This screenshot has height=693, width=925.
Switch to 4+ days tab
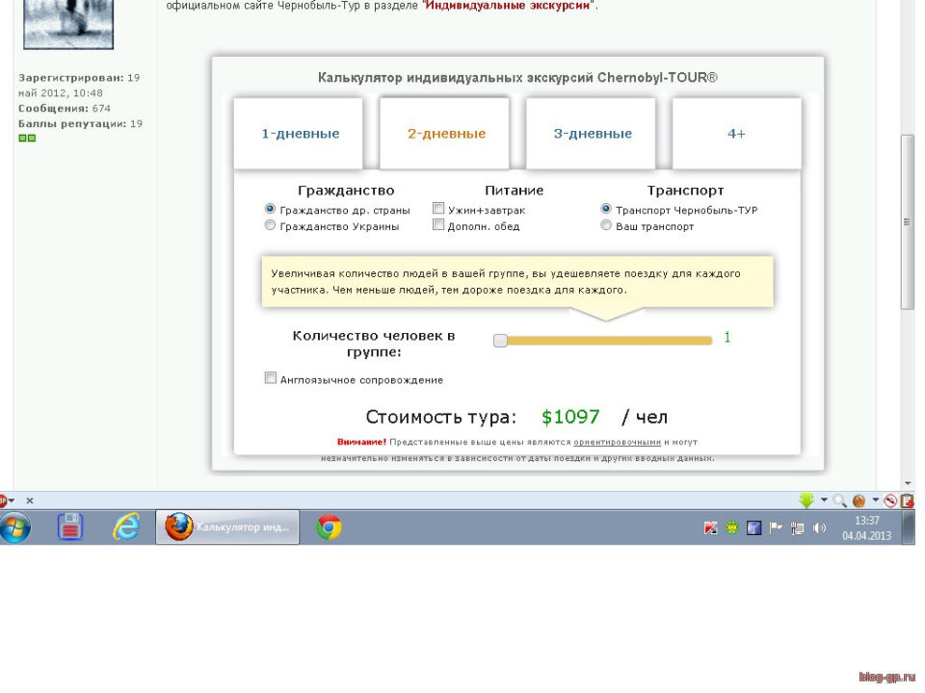[737, 133]
